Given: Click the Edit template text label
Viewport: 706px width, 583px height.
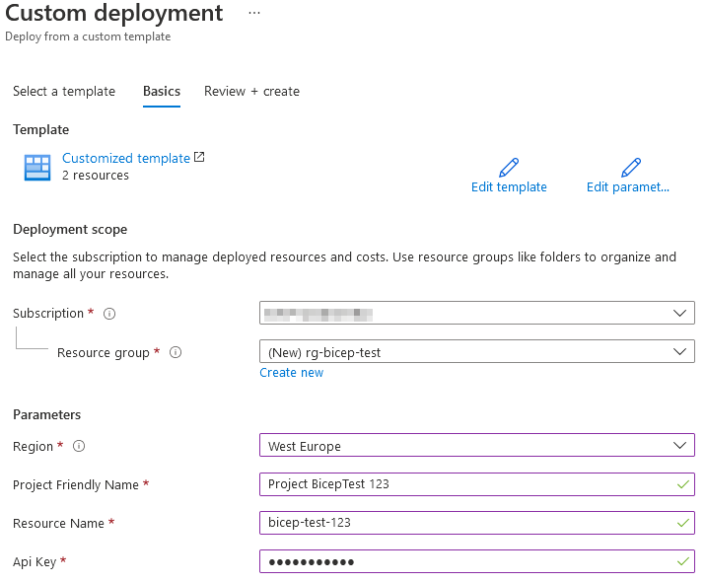Looking at the screenshot, I should pyautogui.click(x=509, y=187).
